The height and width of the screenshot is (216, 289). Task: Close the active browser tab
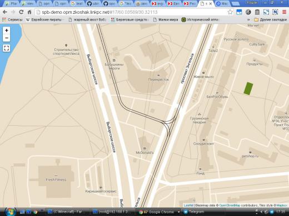[211, 3]
